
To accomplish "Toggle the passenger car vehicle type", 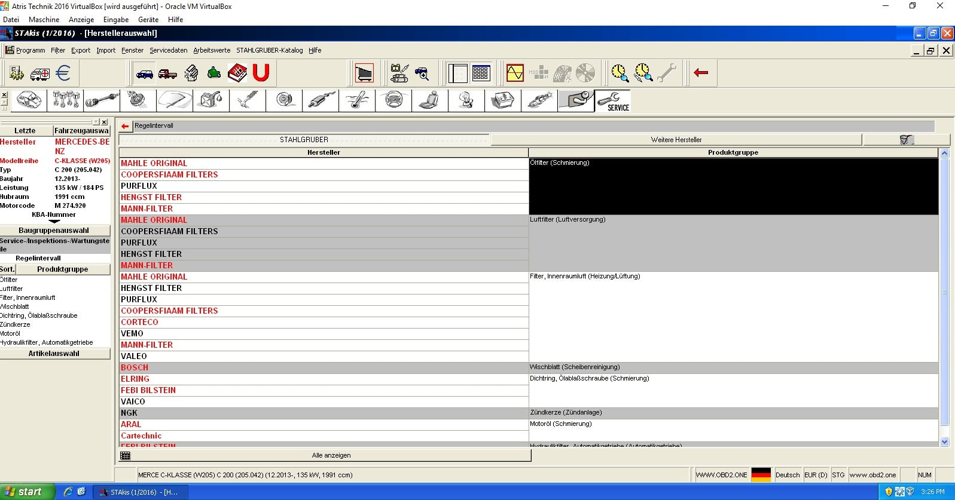I will 145,73.
